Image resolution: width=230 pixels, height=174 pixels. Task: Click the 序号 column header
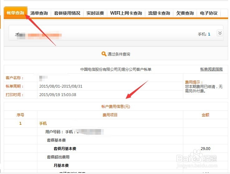(20, 115)
